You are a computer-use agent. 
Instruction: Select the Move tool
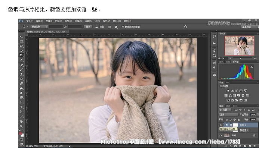[21, 37]
